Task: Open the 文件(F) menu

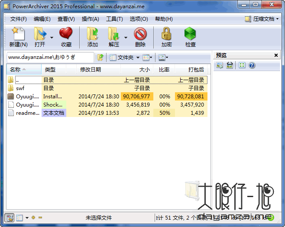Action: (18, 19)
